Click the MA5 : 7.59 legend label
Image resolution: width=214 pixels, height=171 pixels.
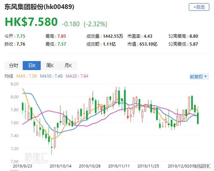(x=27, y=76)
